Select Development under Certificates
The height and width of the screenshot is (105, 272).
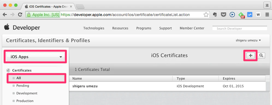[x=27, y=93]
